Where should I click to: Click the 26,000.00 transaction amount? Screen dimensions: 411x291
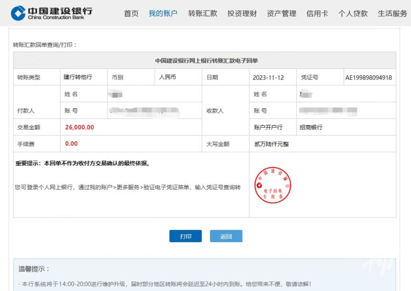pos(80,128)
